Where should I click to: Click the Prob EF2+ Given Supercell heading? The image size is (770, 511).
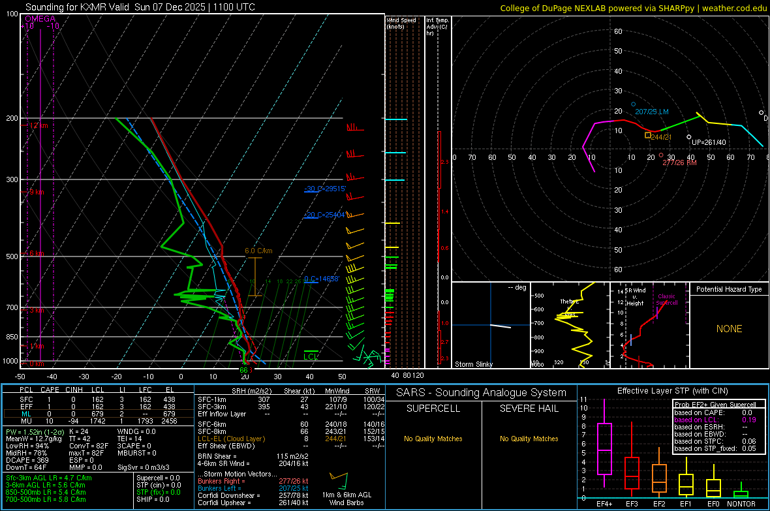715,405
